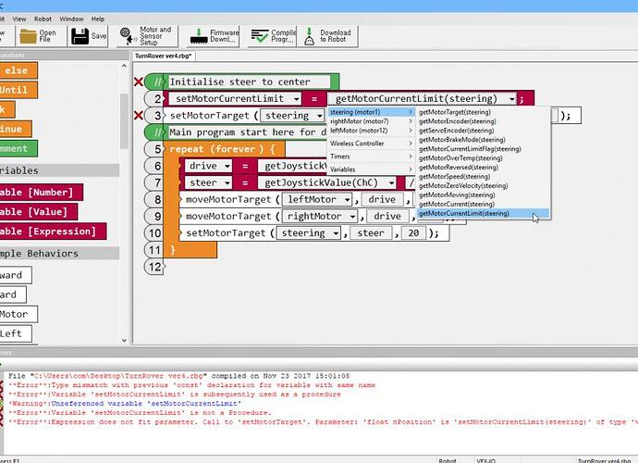Expand Wireless Controller submenu entry
638x463 pixels.
pos(371,144)
